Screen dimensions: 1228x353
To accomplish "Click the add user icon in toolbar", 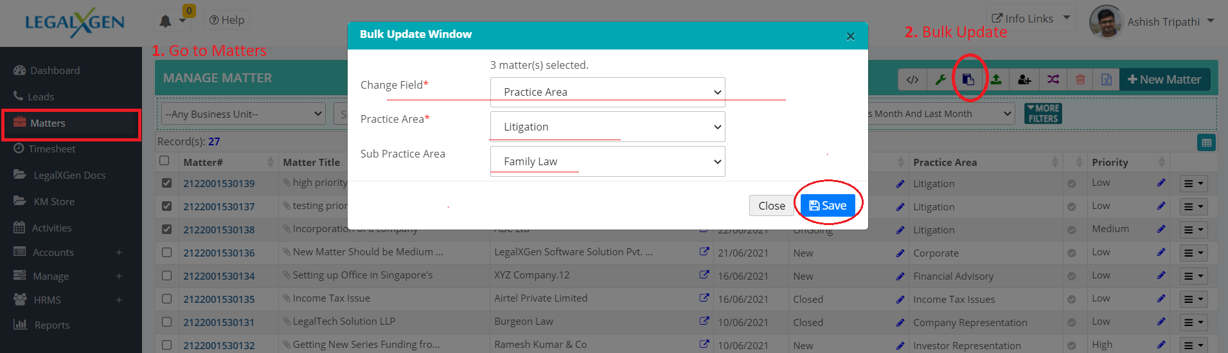I will click(1024, 80).
